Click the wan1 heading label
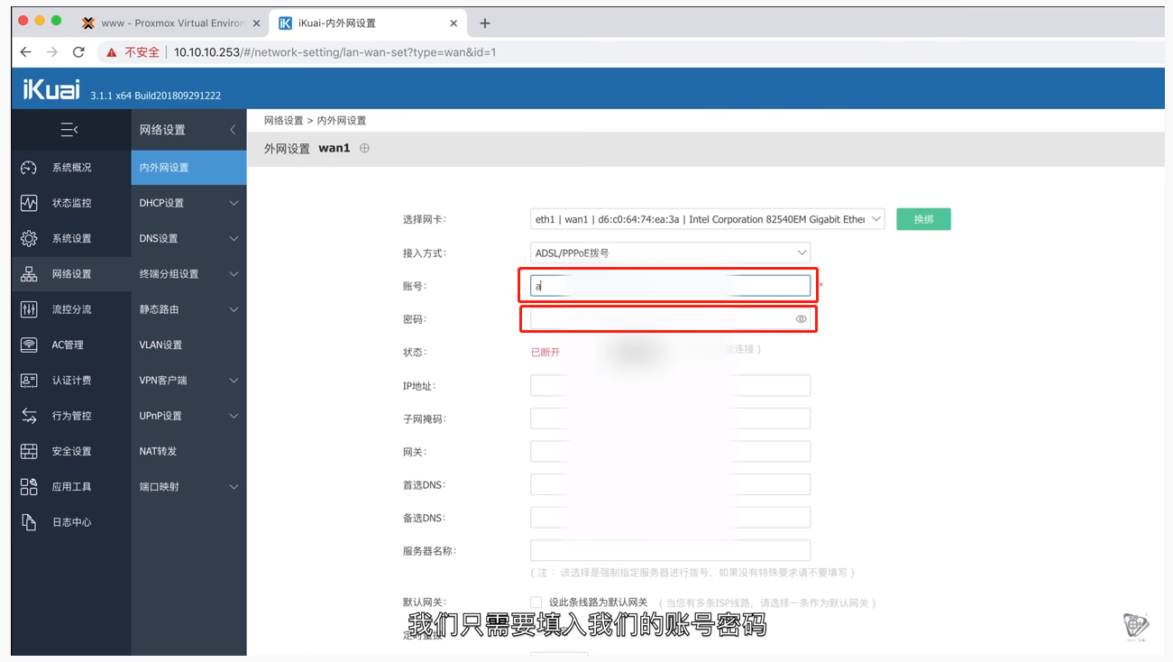Image resolution: width=1173 pixels, height=662 pixels. (334, 148)
